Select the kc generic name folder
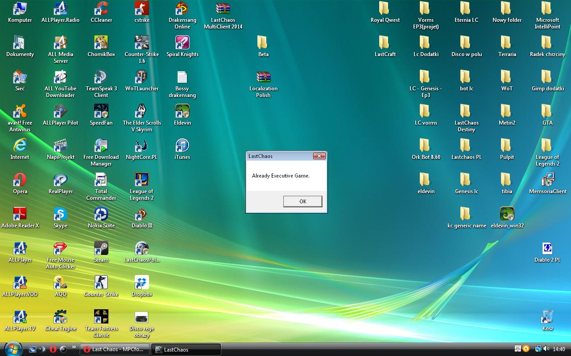571x356 pixels. tap(467, 218)
